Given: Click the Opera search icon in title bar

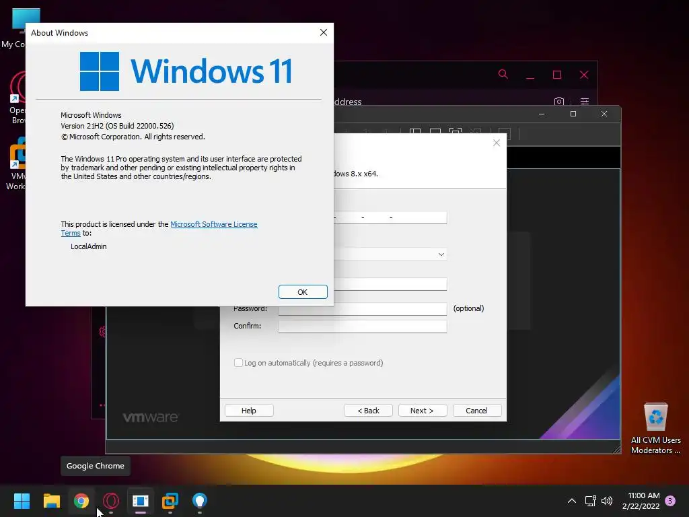Looking at the screenshot, I should tap(503, 74).
